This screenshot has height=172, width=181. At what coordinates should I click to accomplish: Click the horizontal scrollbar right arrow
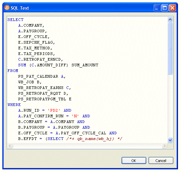coord(164,146)
